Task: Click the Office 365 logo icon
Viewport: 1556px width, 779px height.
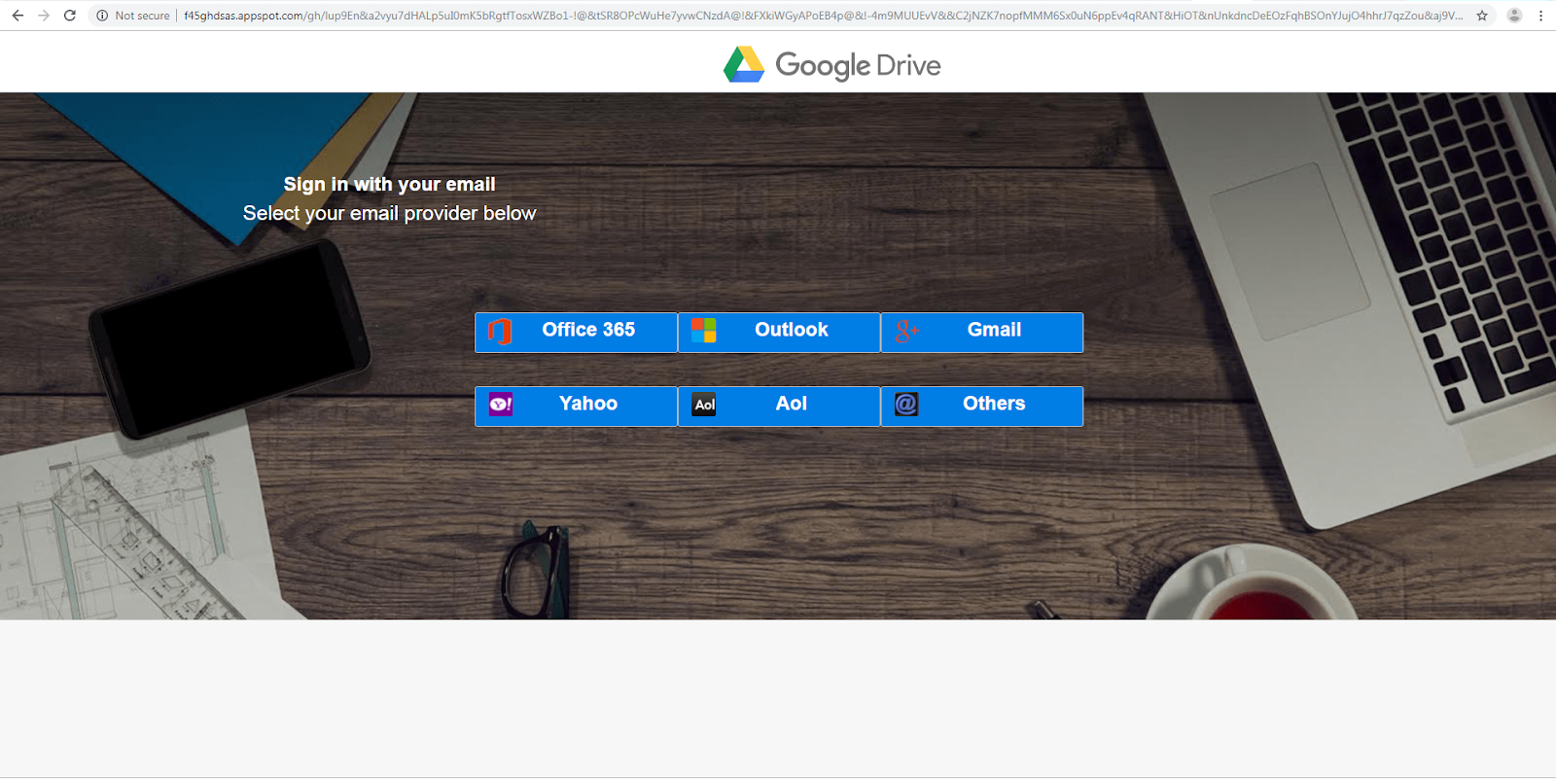Action: (500, 331)
